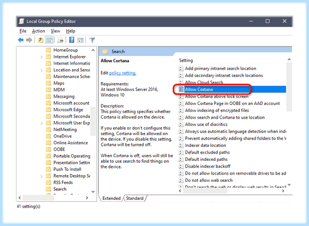Click the Back arrow toolbar icon
The width and height of the screenshot is (309, 226).
coord(21,40)
